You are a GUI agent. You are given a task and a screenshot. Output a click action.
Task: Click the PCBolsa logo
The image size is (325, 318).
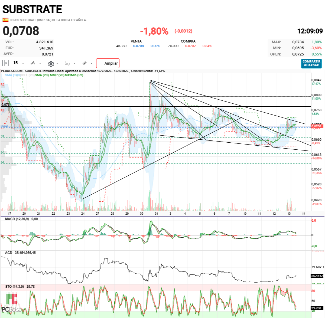coord(12,303)
